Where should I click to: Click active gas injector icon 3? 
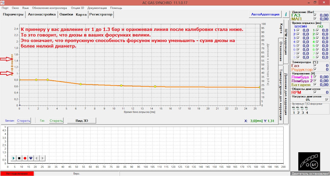[x=302, y=108]
